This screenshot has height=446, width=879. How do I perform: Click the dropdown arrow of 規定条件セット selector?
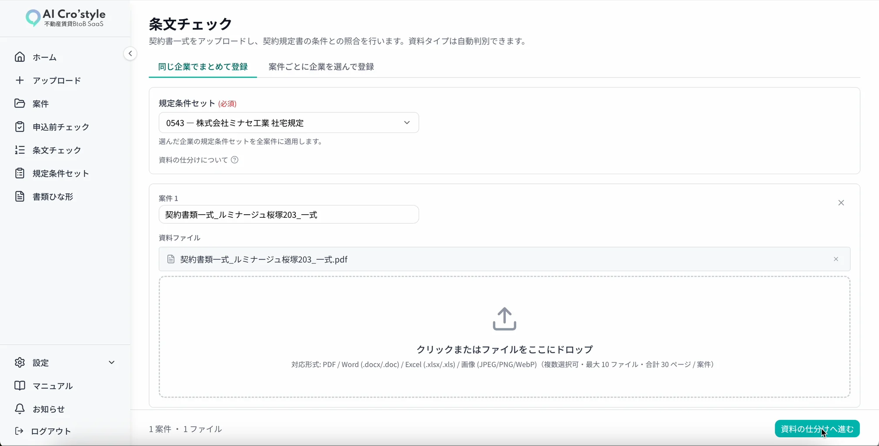click(x=407, y=123)
